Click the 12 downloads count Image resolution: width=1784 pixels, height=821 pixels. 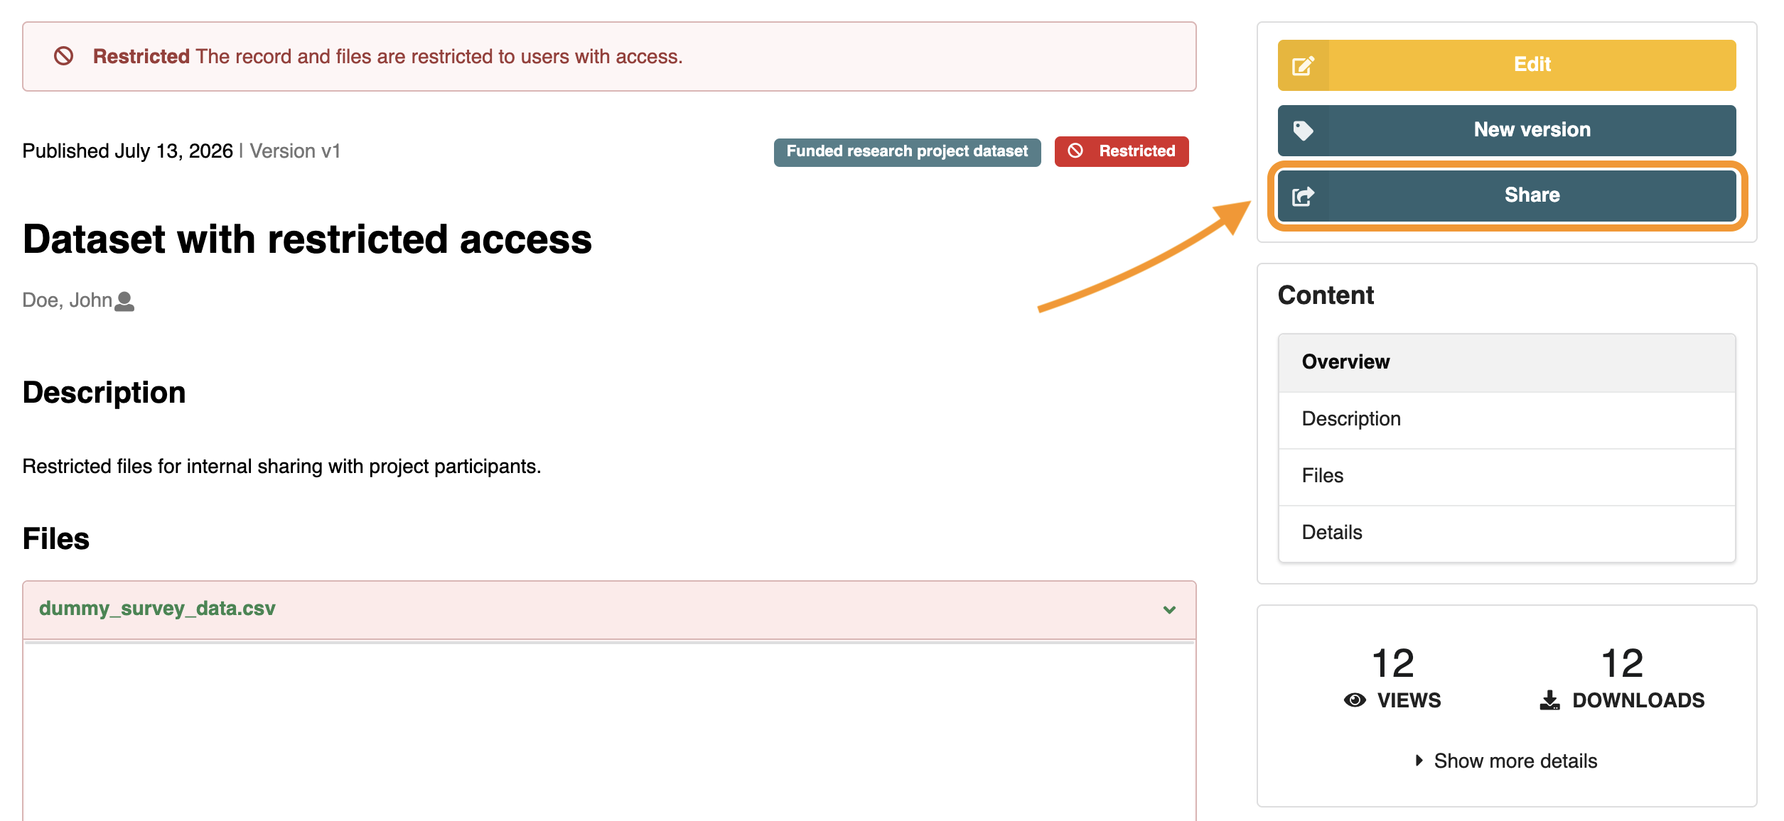(1622, 663)
